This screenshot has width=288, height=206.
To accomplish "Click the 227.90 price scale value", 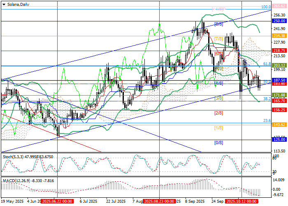I will (279, 42).
